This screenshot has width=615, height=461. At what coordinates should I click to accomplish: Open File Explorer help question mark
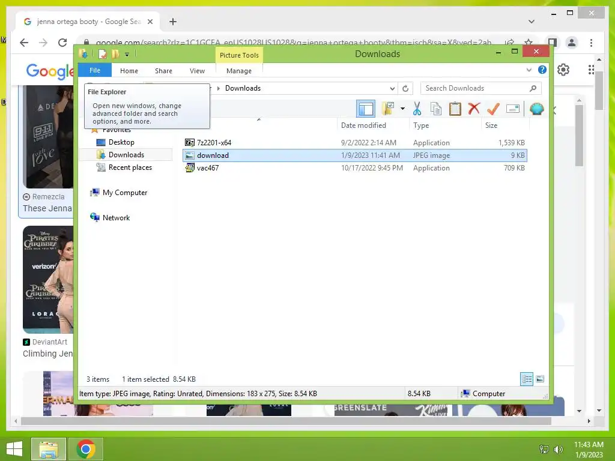542,70
